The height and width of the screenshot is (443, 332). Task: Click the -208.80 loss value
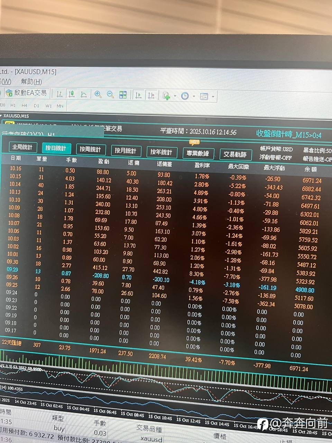pyautogui.click(x=101, y=276)
